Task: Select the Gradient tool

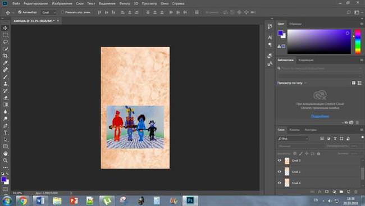Action: coord(5,105)
